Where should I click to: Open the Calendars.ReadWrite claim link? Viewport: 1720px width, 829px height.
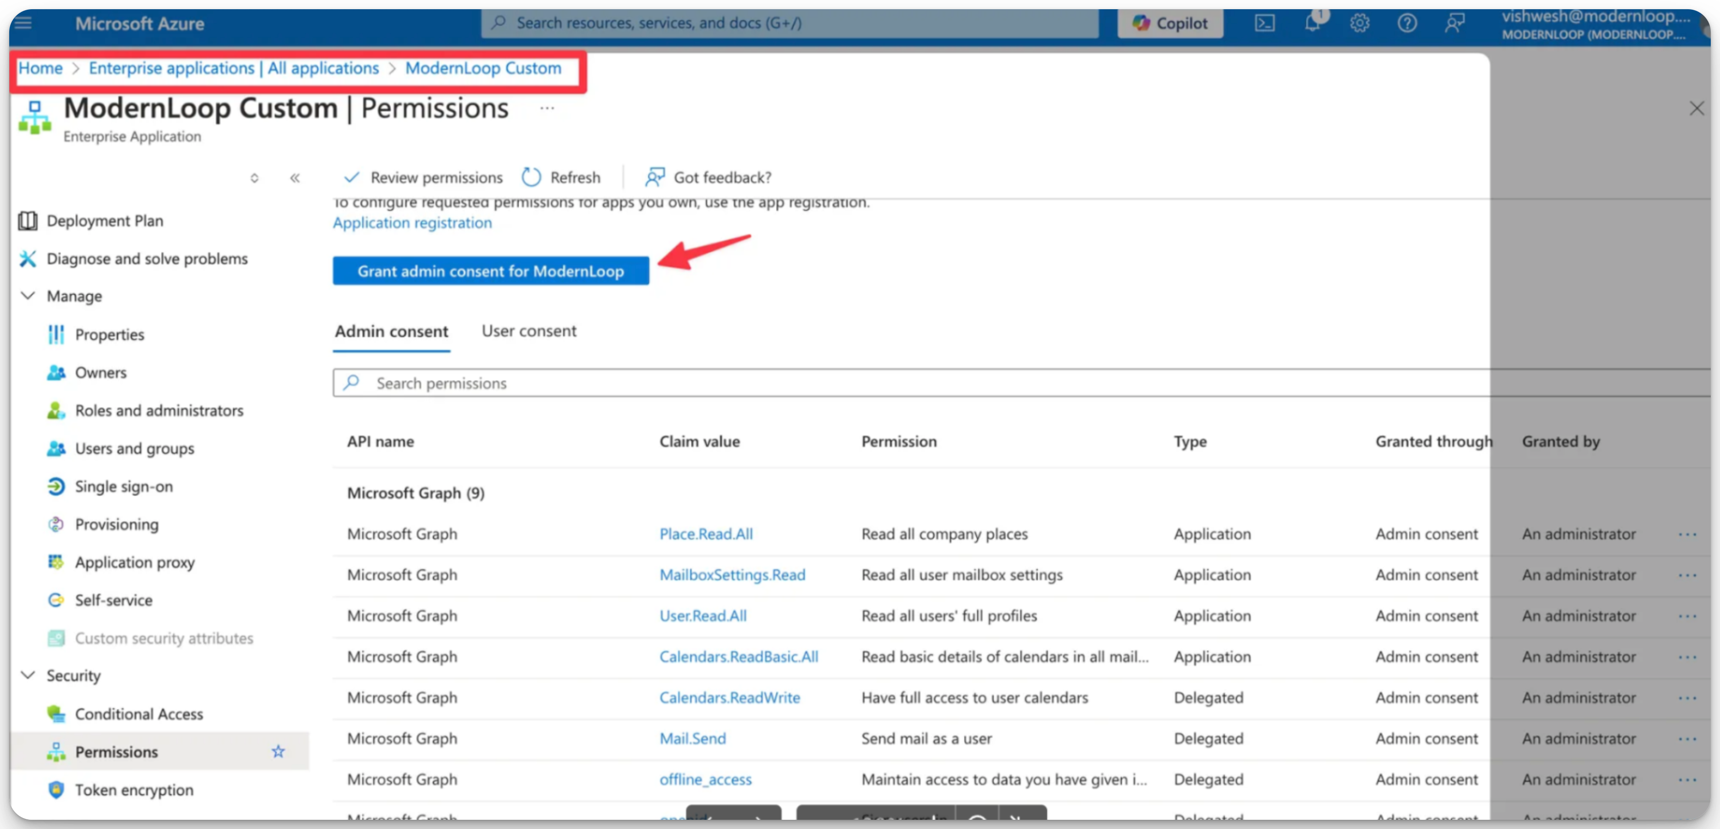tap(730, 697)
